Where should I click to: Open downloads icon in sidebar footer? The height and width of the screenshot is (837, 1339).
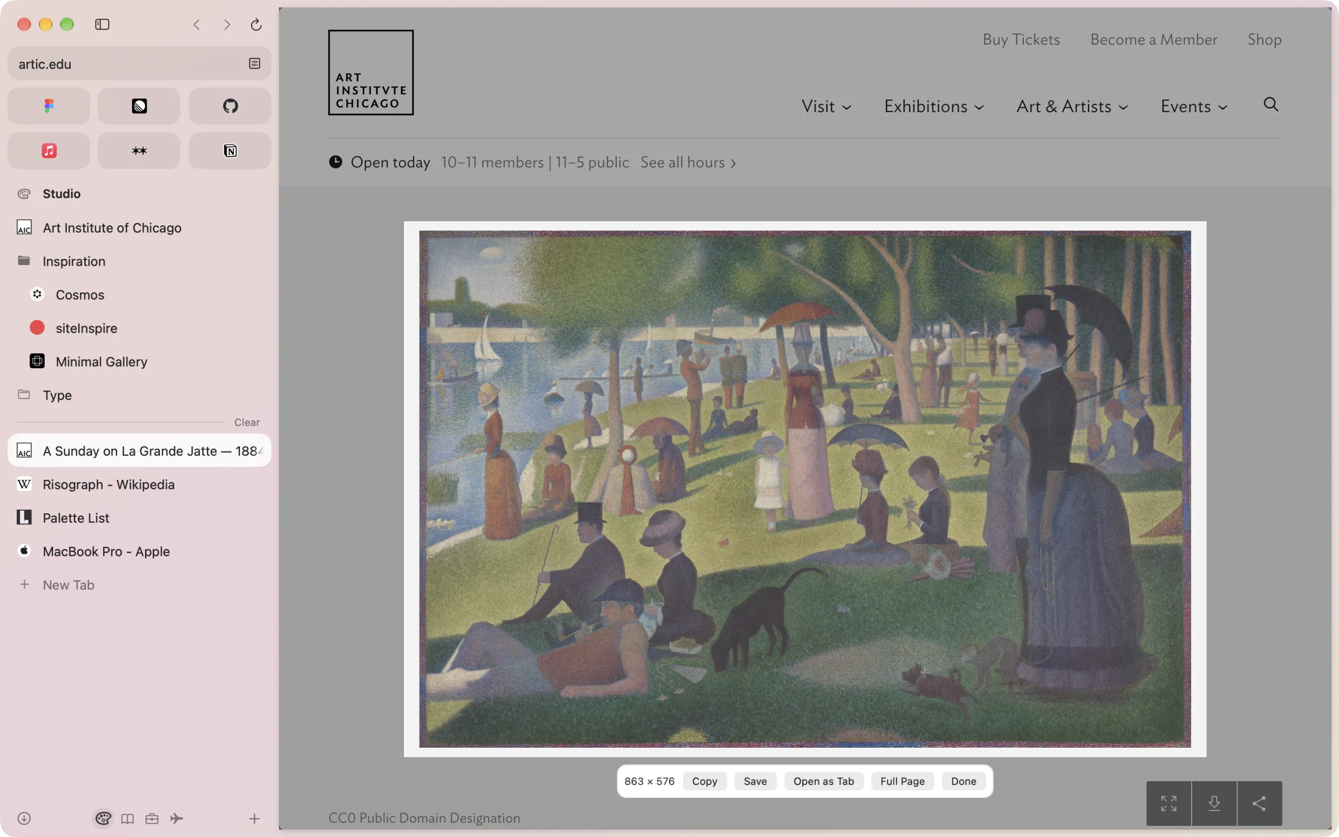pos(24,818)
